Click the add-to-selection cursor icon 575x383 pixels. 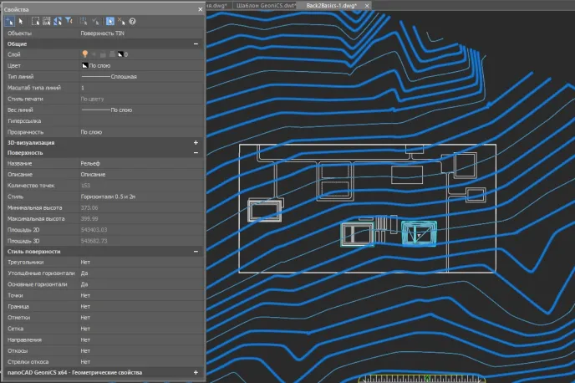(8, 20)
